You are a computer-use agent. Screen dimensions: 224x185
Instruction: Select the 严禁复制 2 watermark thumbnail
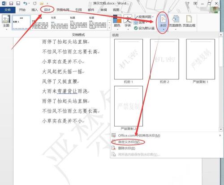click(129, 108)
